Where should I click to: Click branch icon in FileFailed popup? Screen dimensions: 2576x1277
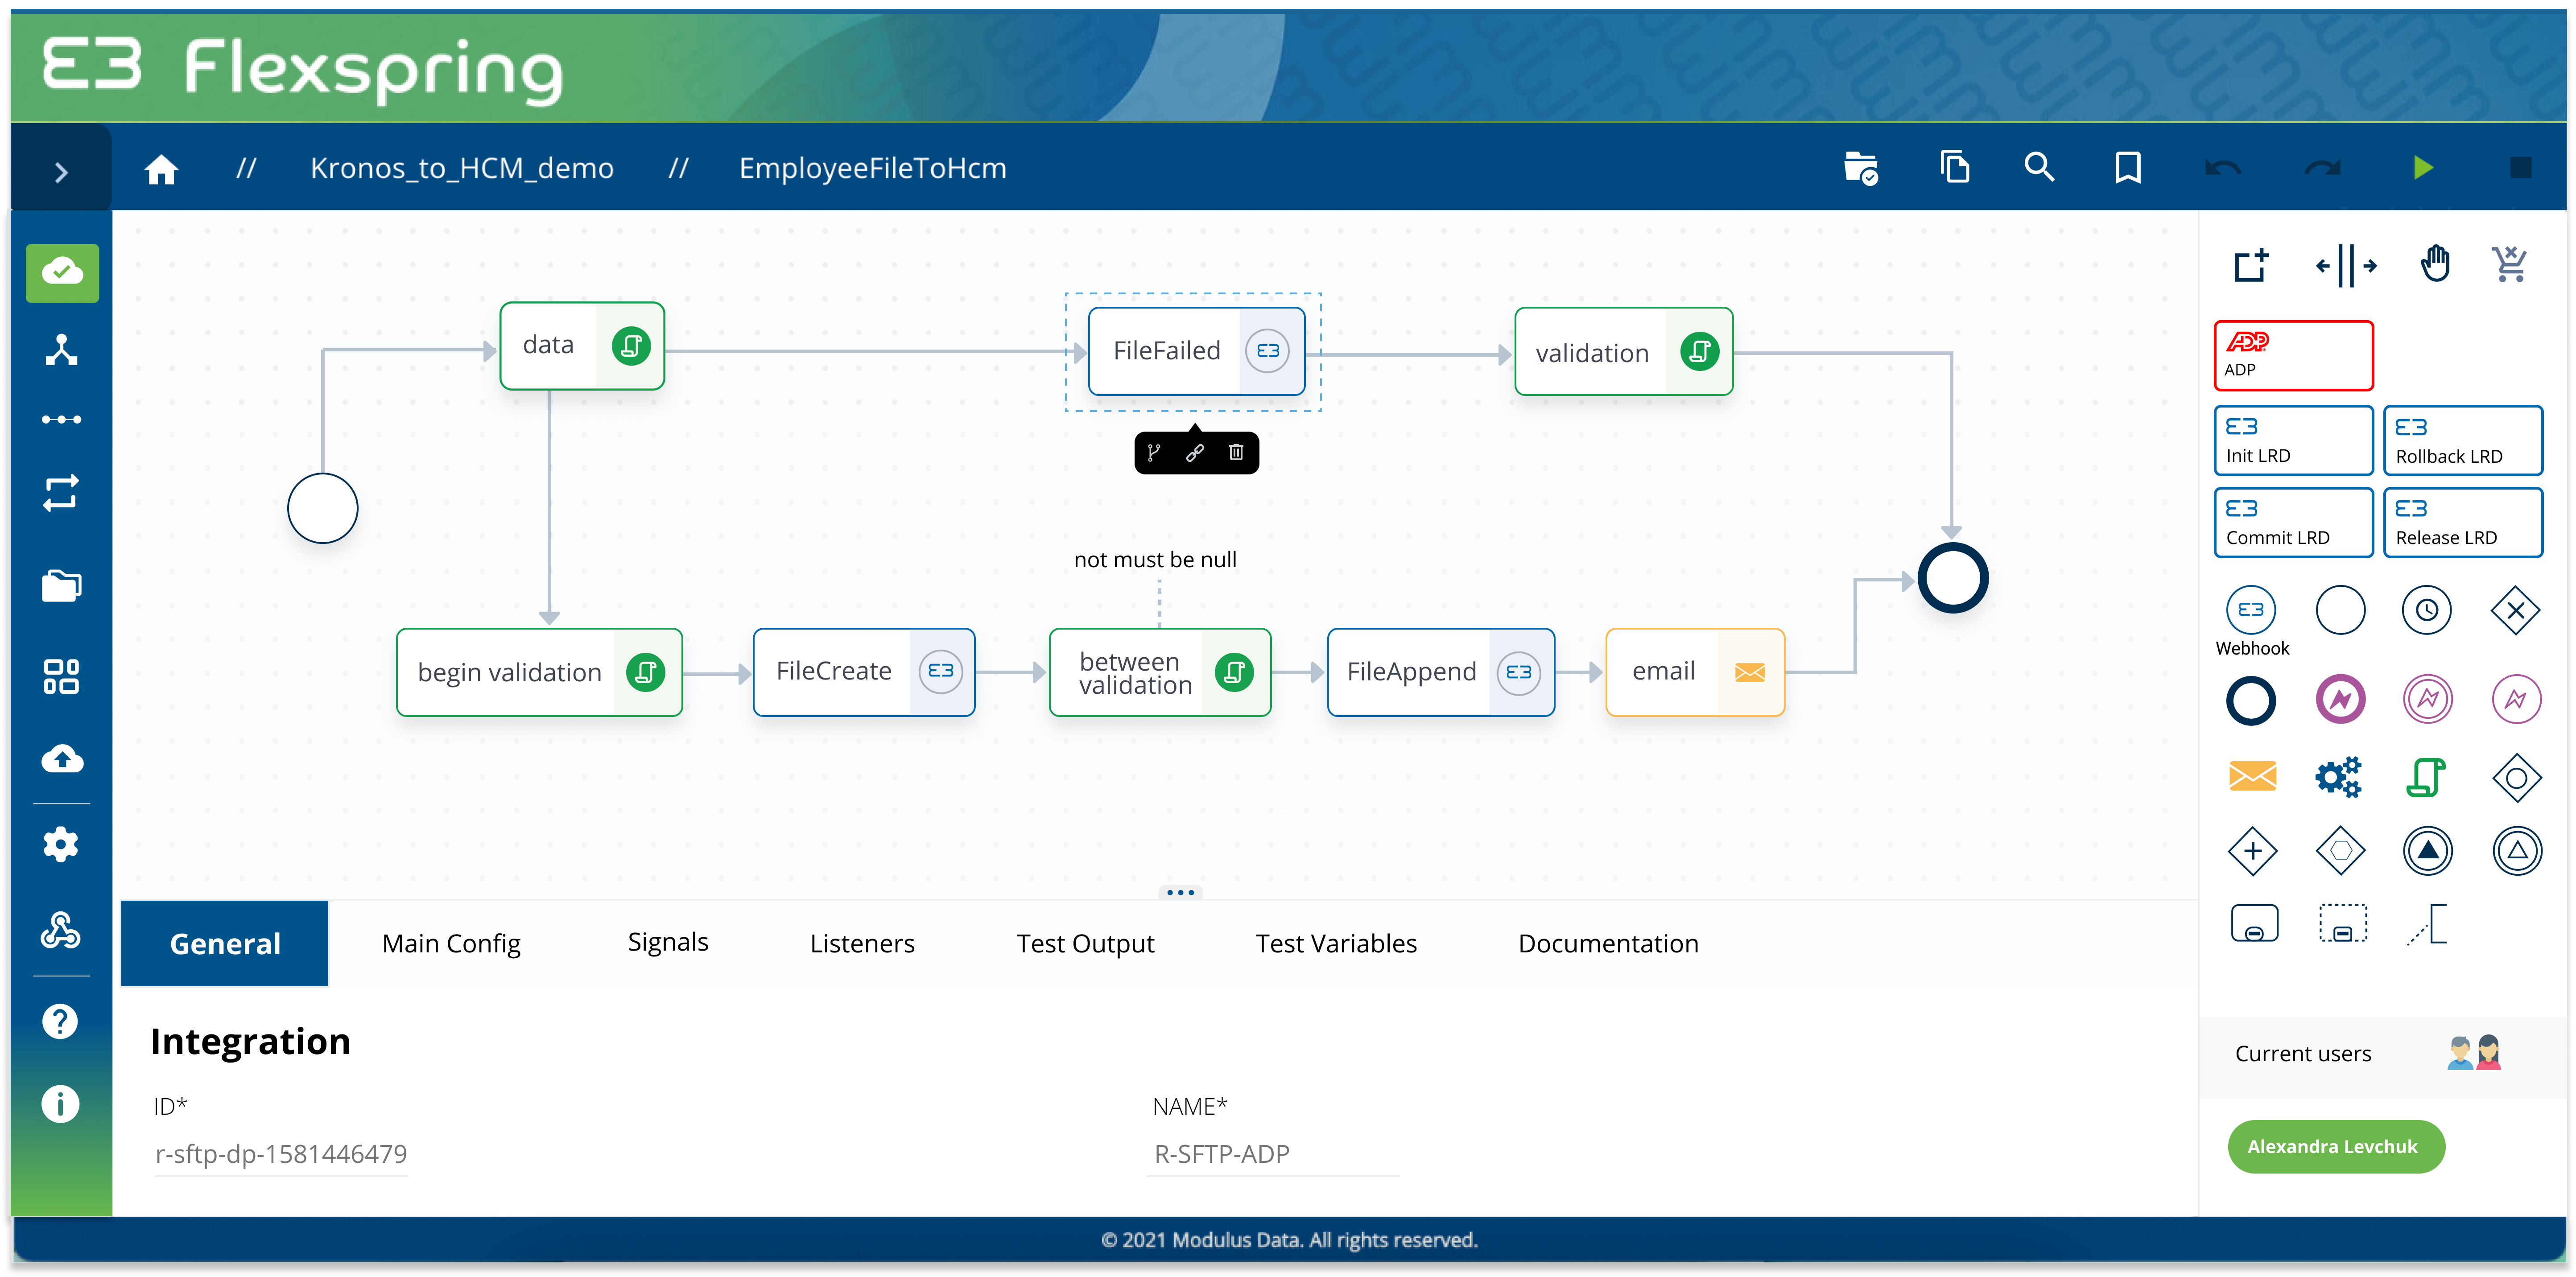pos(1154,453)
